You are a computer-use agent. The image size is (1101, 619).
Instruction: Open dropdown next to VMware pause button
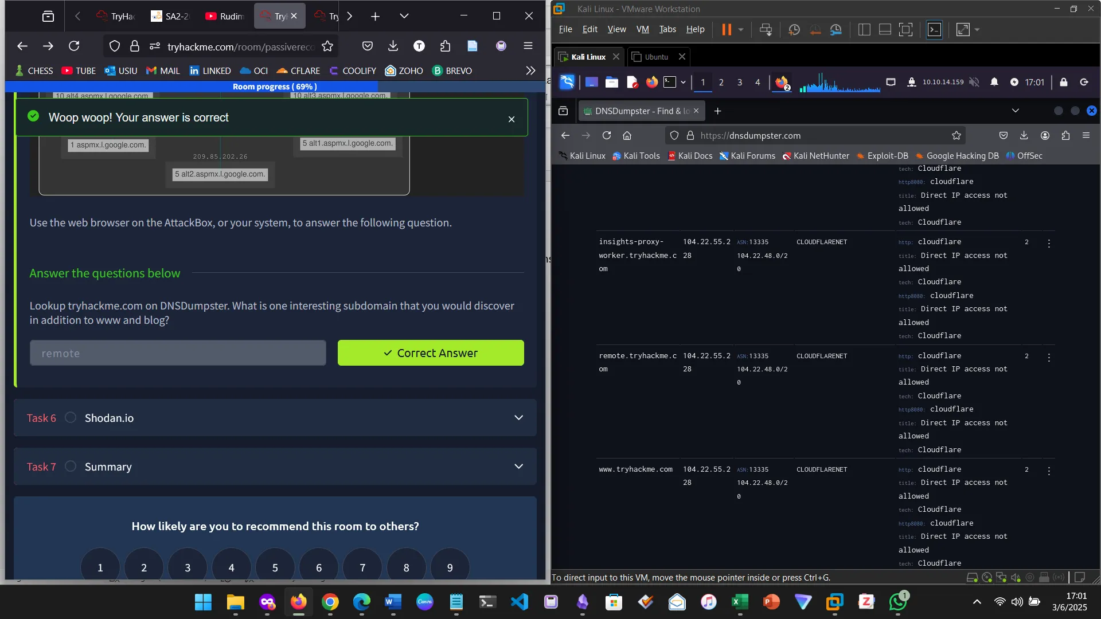coord(741,30)
